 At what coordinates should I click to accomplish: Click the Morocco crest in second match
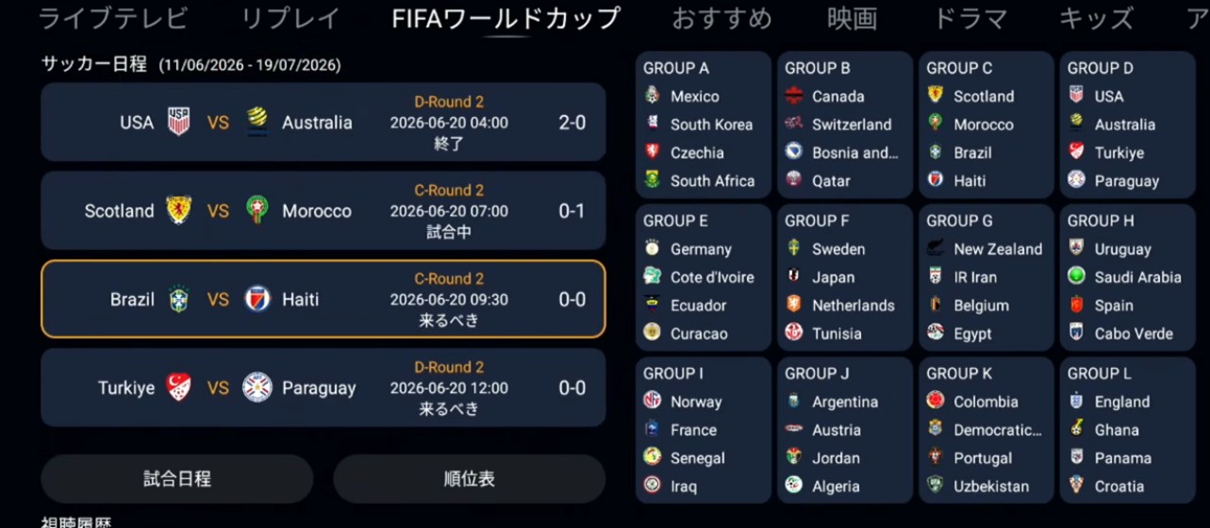coord(257,210)
